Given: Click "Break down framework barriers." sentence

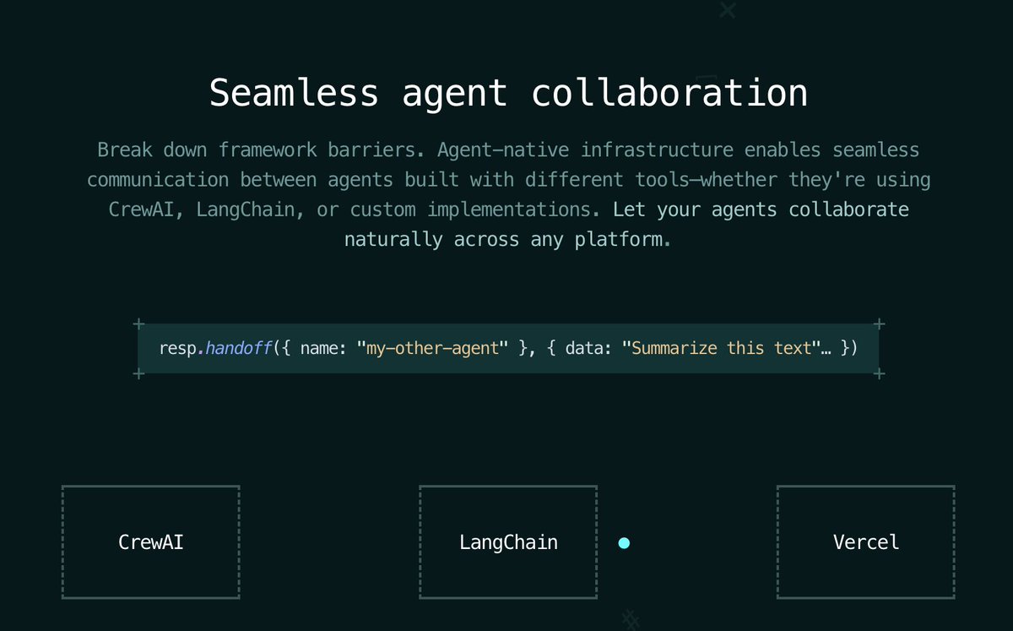Looking at the screenshot, I should [x=262, y=150].
